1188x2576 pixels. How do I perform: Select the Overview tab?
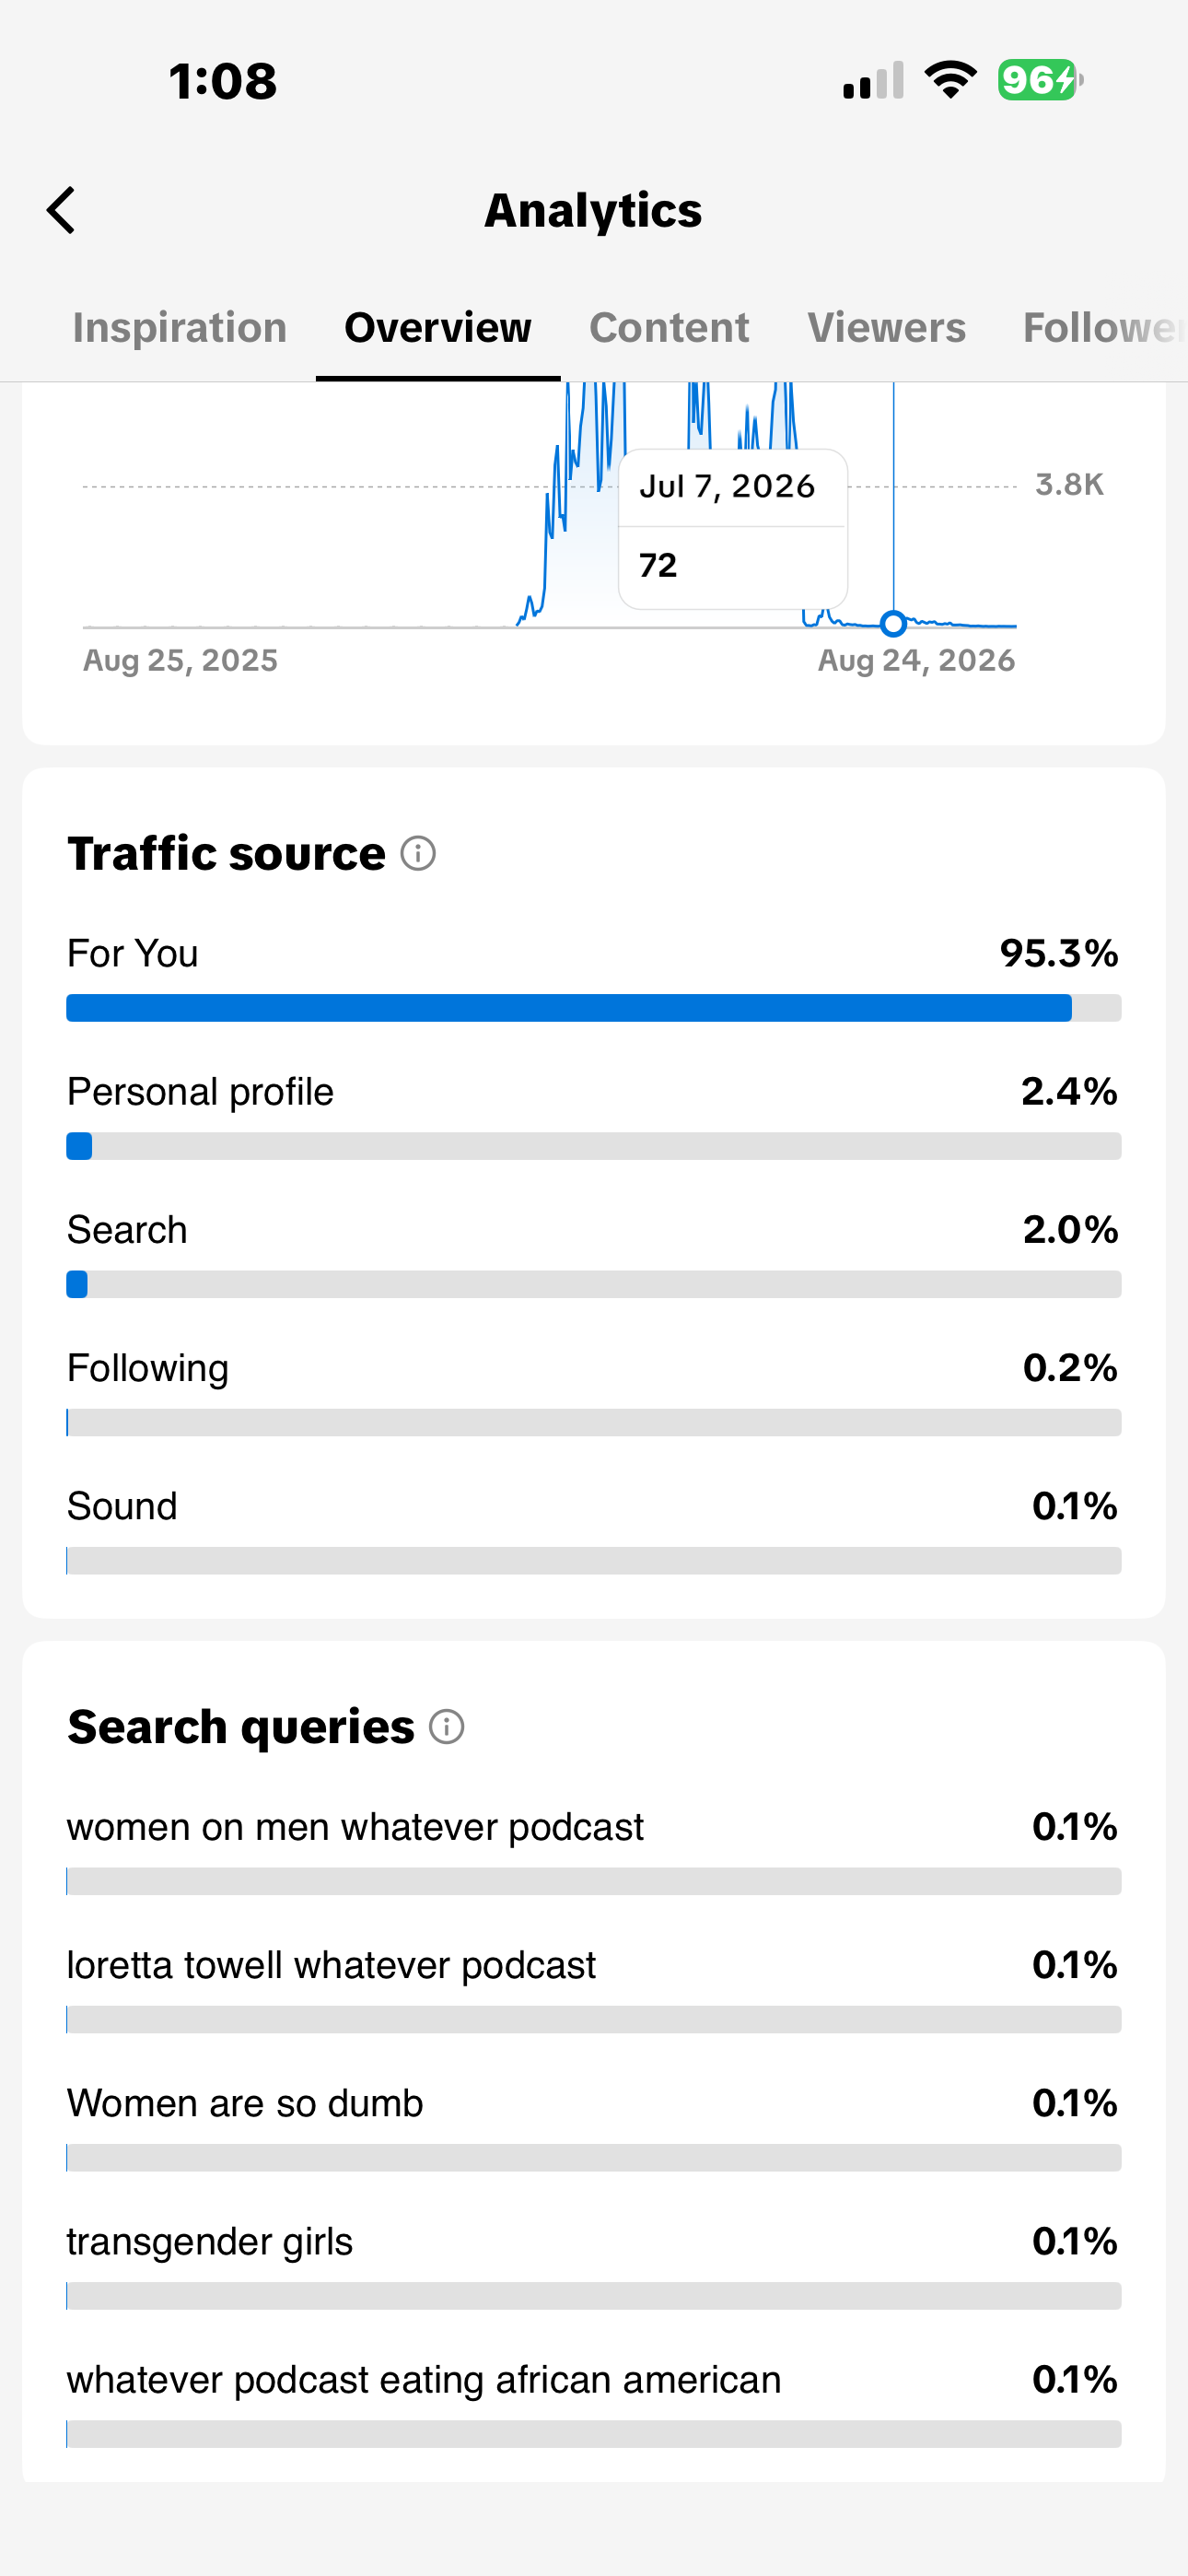tap(438, 328)
